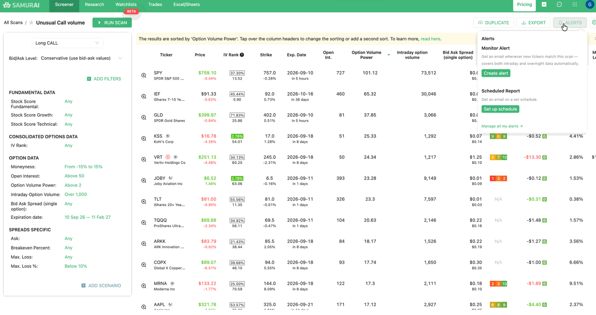Screen dimensions: 596x315
Task: Click the Create alert button
Action: [x=496, y=73]
